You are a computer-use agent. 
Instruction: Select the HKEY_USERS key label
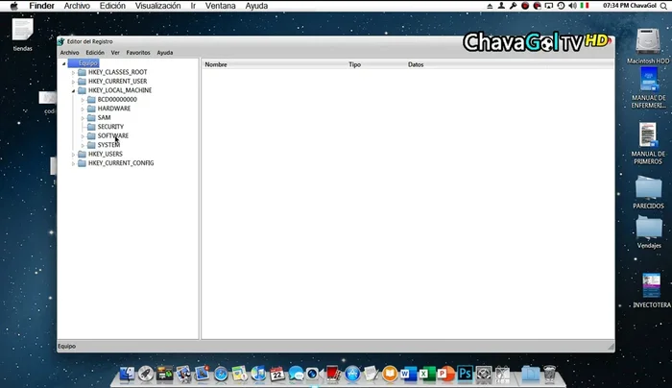click(106, 154)
